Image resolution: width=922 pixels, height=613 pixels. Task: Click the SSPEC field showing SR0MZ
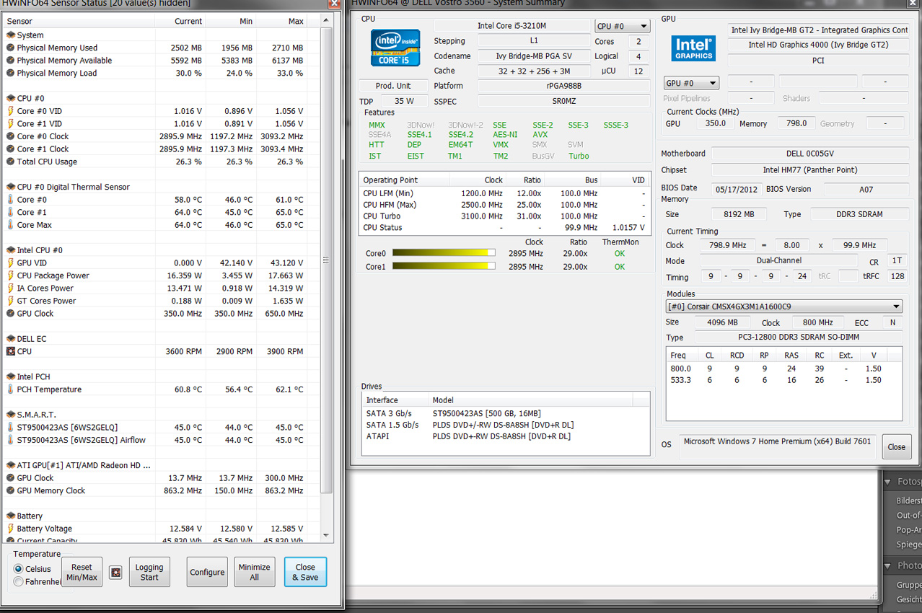[564, 102]
